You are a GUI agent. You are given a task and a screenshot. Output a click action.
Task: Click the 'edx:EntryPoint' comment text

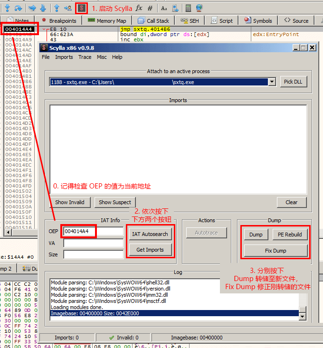tap(275, 34)
